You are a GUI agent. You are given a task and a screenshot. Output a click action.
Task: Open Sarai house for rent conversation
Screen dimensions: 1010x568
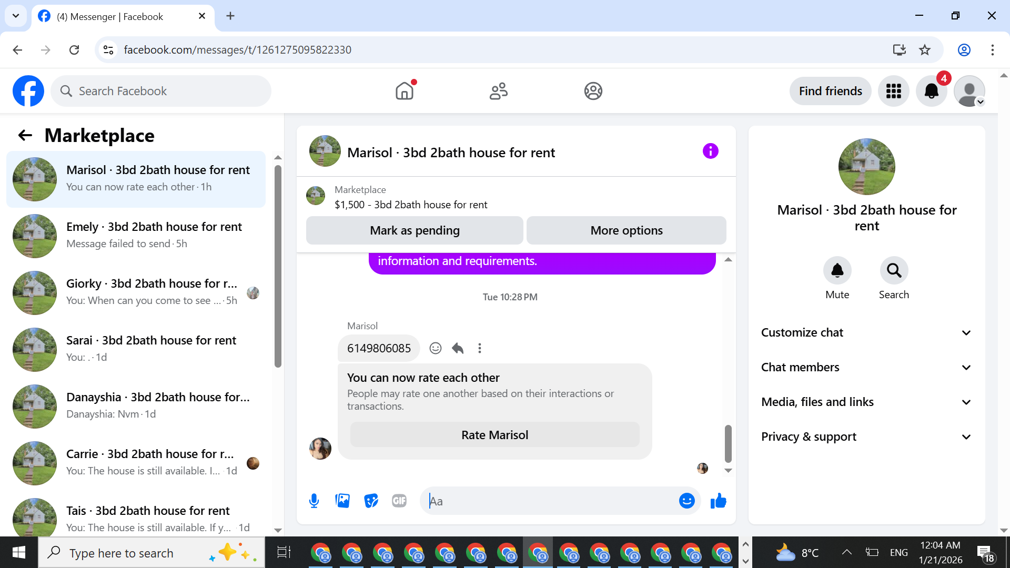tap(136, 350)
